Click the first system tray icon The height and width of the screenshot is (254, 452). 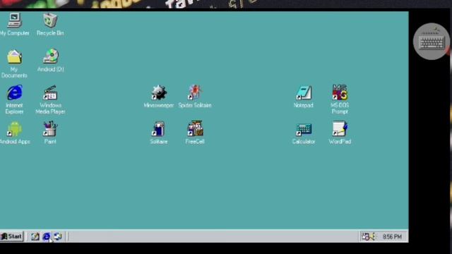pyautogui.click(x=366, y=236)
